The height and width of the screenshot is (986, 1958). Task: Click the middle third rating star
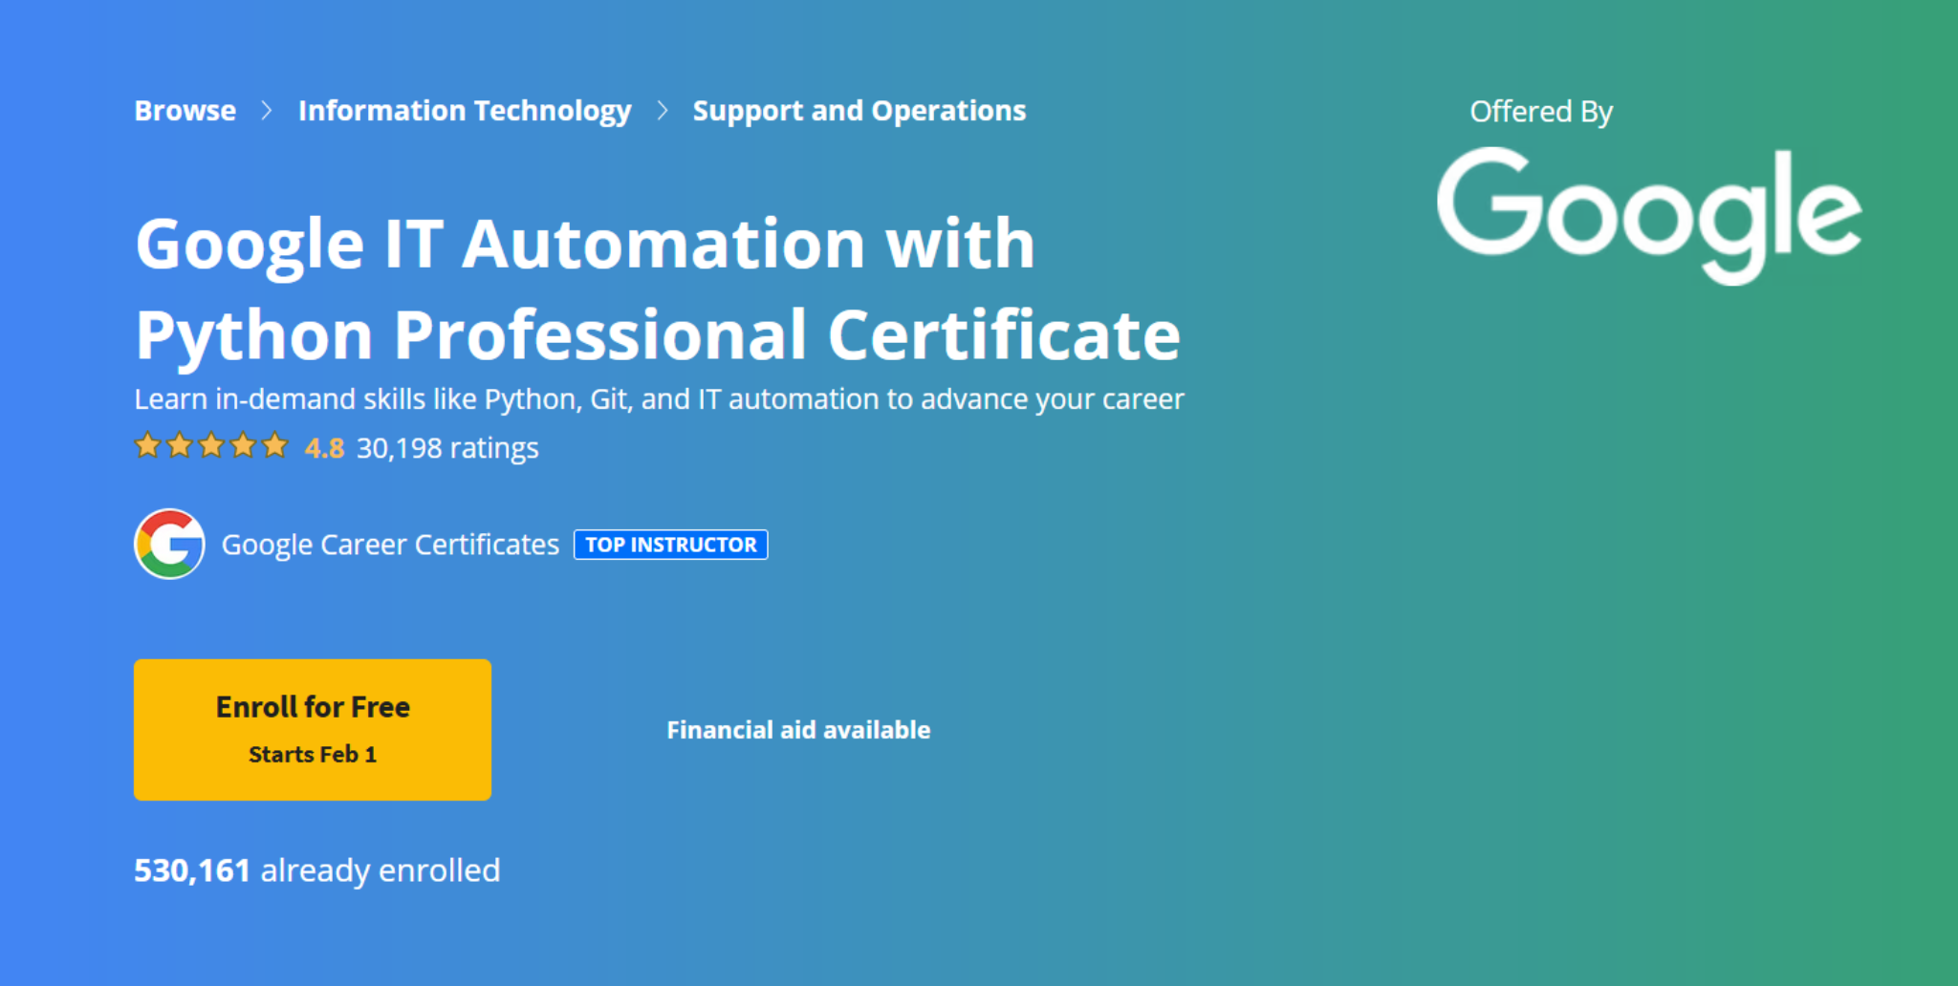coord(211,446)
